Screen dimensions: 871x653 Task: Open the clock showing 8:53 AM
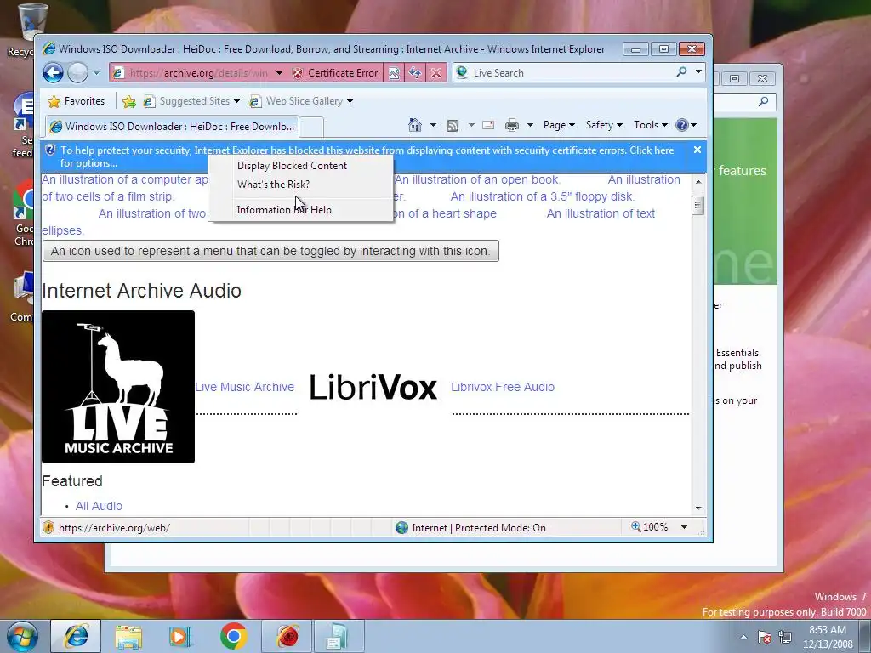828,637
